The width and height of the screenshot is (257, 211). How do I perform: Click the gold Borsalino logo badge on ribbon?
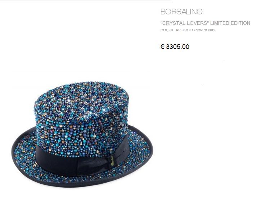[112, 161]
